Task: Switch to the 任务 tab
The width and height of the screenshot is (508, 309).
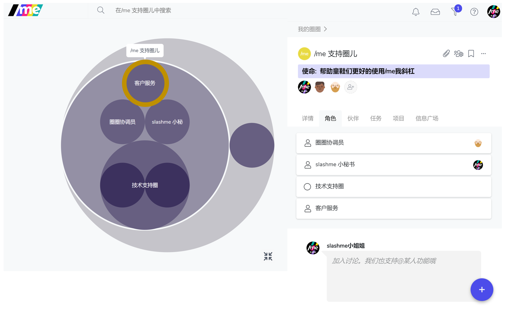Action: click(376, 119)
